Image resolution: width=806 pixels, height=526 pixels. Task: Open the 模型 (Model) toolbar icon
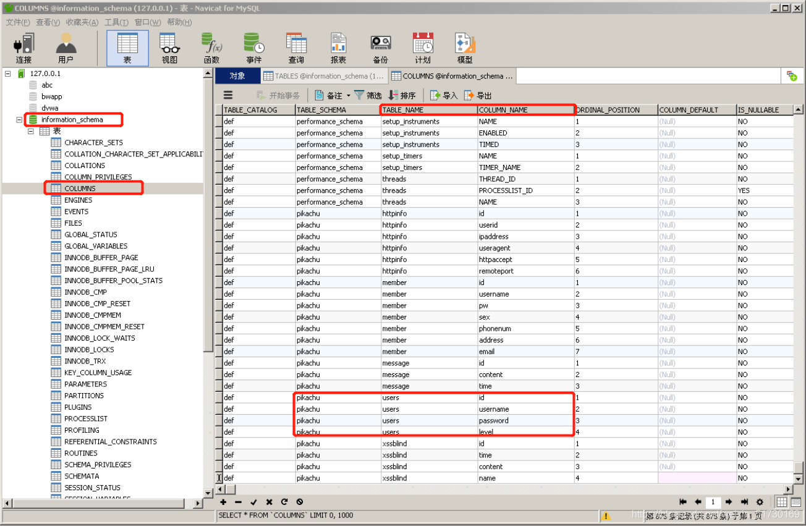pyautogui.click(x=465, y=48)
